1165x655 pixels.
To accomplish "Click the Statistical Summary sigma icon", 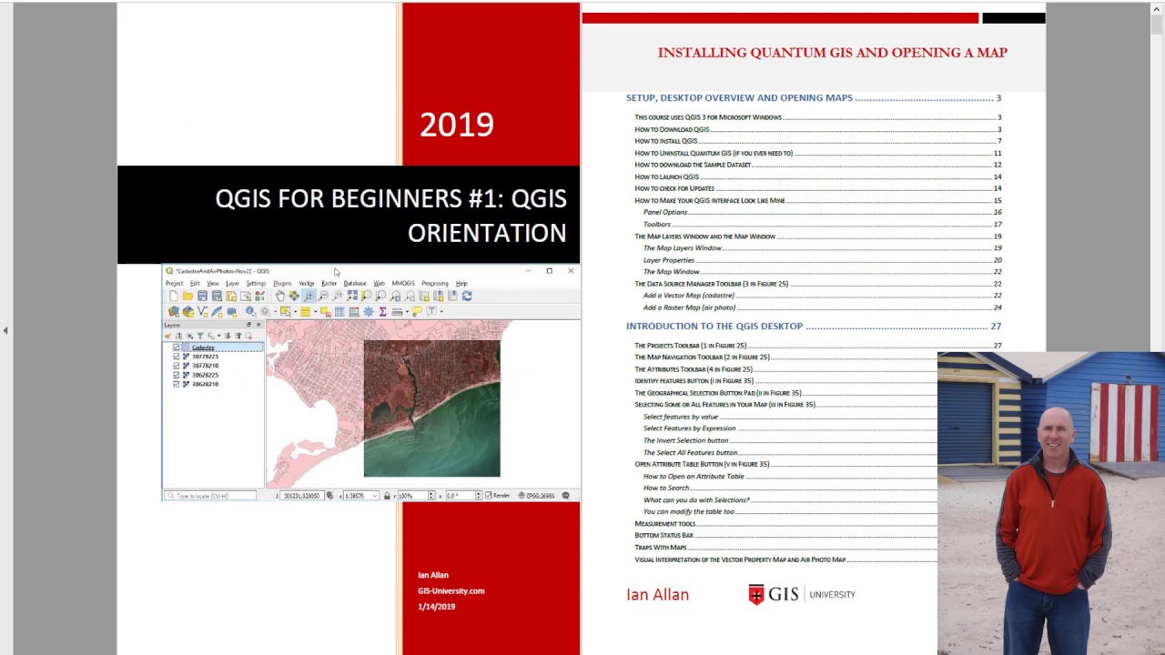I will 382,311.
